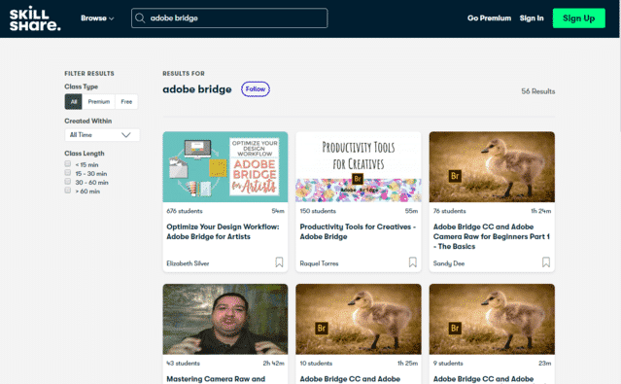Open 'Optimize Your Design Workflow' class title

pos(223,231)
